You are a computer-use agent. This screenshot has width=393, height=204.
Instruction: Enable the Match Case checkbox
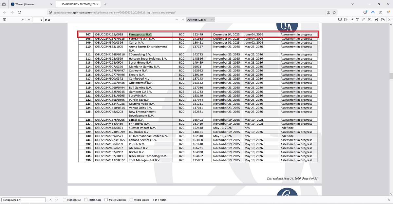(86, 199)
